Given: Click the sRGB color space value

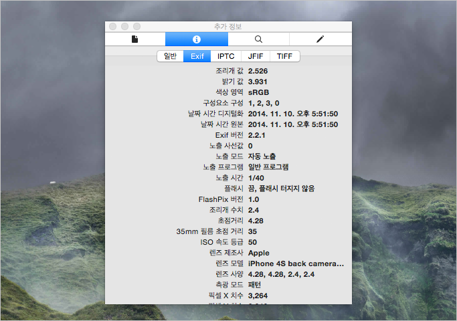Looking at the screenshot, I should [258, 92].
